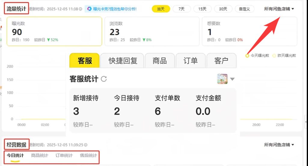Image resolution: width=308 pixels, height=166 pixels.
Task: Click the 昨日: 25 text
Action: 117,40
